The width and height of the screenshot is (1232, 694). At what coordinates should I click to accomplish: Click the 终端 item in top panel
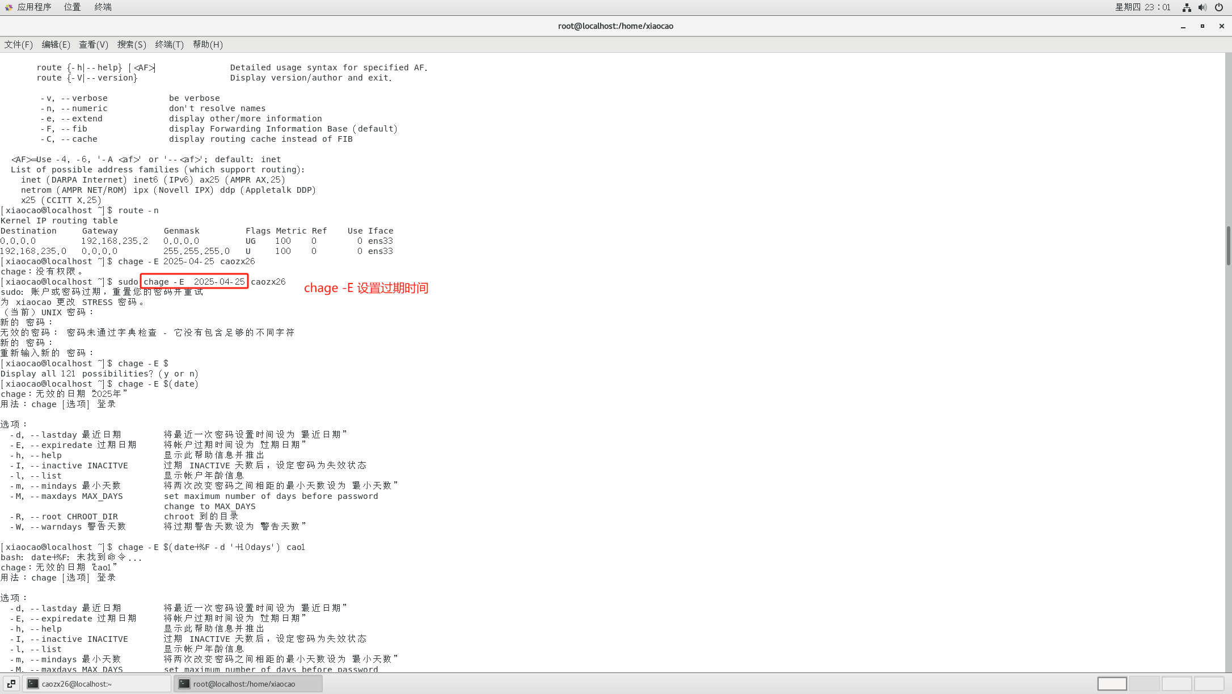[103, 7]
